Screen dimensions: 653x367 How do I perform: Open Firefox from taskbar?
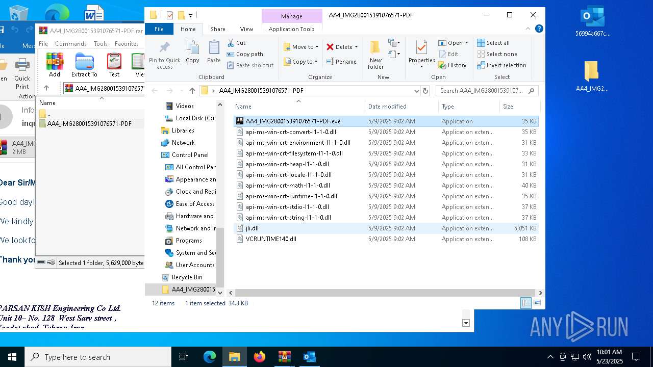pos(260,357)
